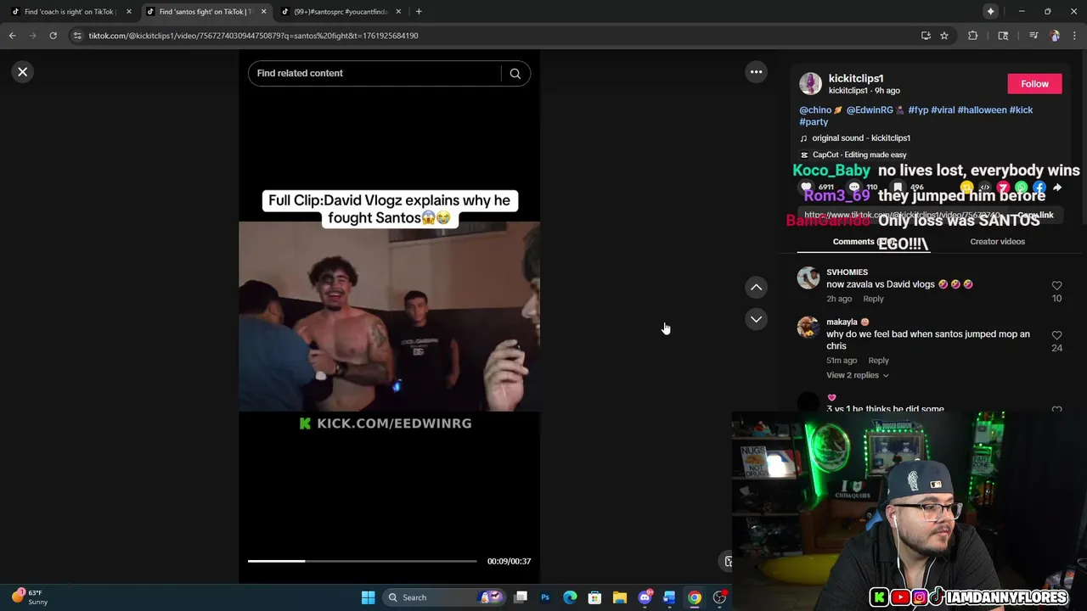Go to previous video with up chevron

(x=756, y=288)
